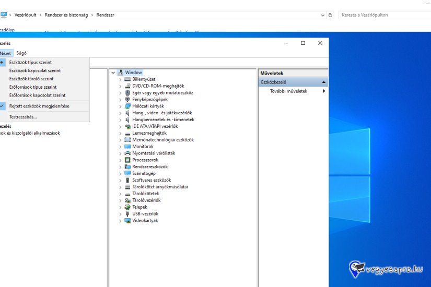Collapse the Window root node
The image size is (431, 287).
(113, 73)
